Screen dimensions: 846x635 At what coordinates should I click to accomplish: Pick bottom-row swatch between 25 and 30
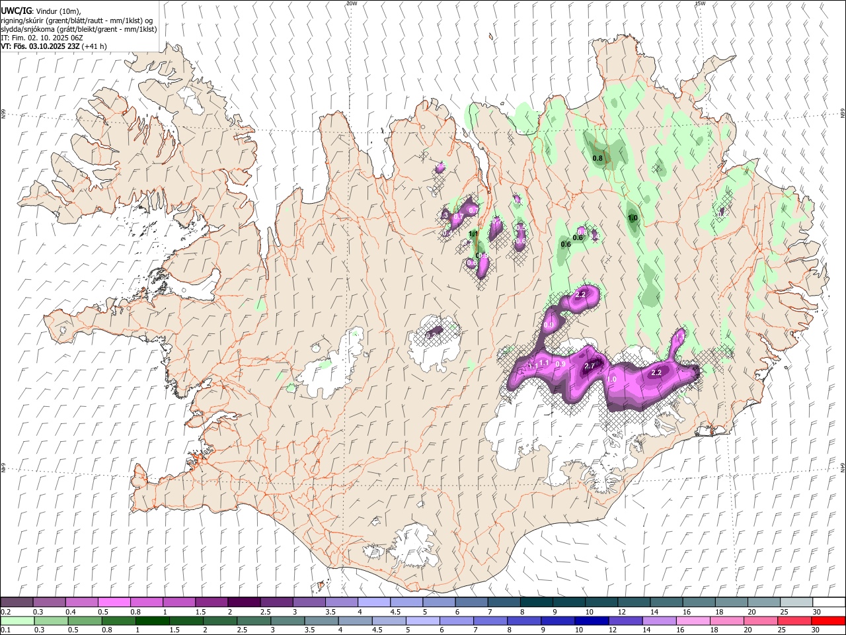pyautogui.click(x=795, y=621)
